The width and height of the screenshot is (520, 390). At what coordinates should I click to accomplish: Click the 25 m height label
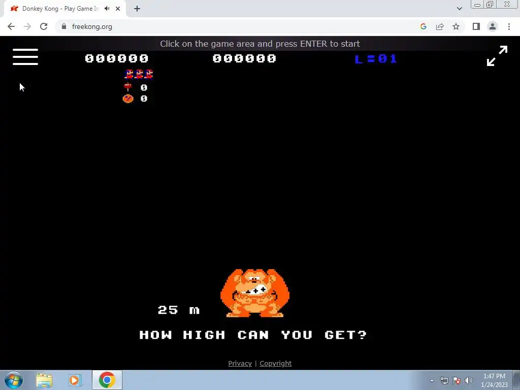click(x=179, y=310)
